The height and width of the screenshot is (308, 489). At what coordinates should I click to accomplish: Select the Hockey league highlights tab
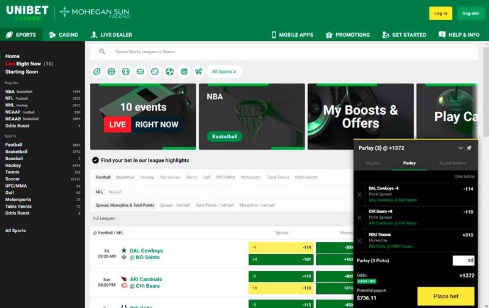(x=147, y=177)
